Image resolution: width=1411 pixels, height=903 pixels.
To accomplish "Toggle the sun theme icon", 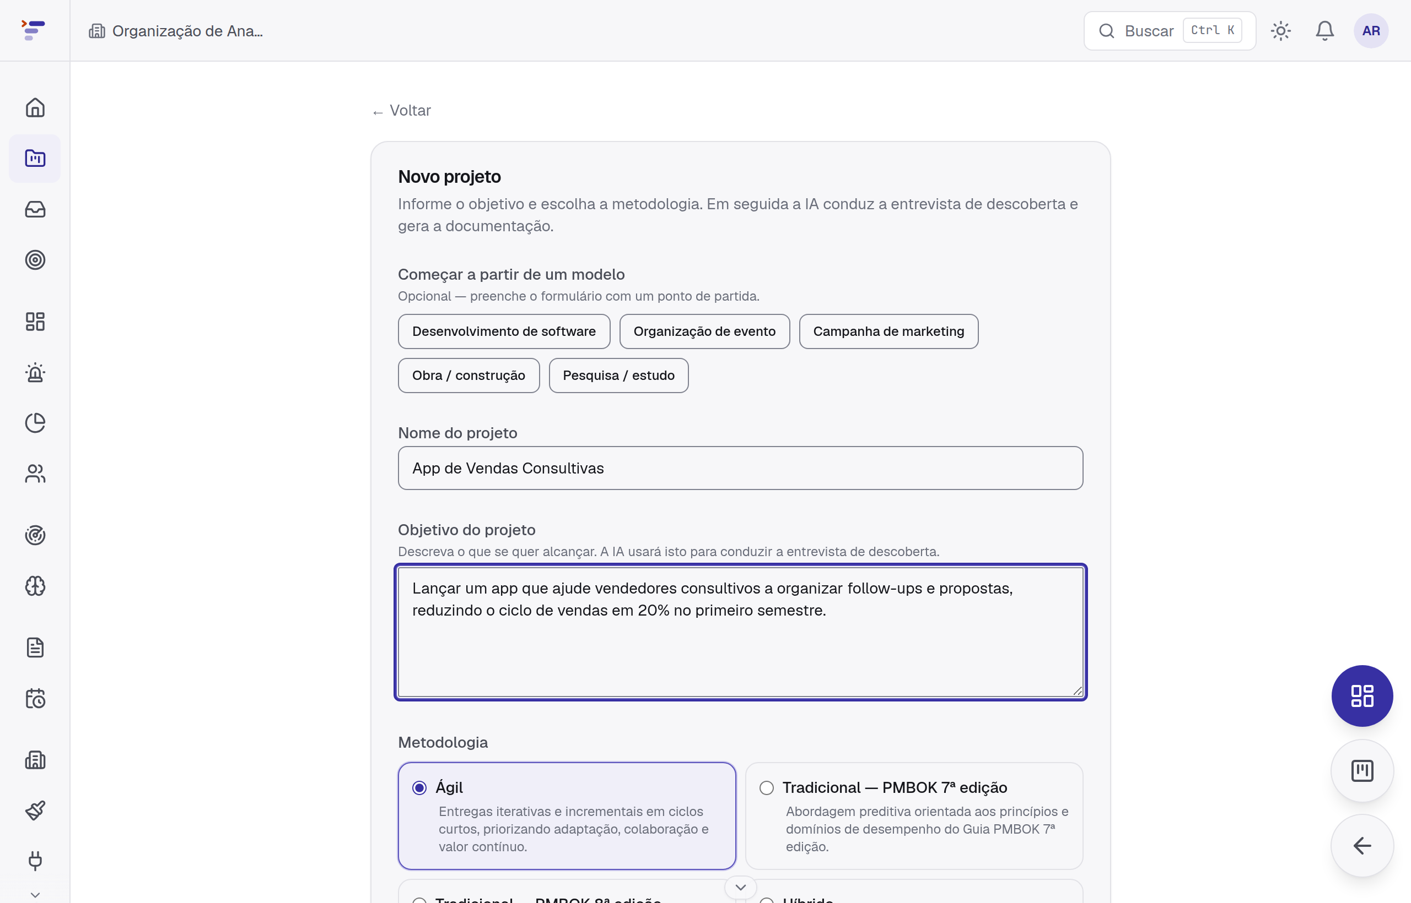I will point(1281,30).
